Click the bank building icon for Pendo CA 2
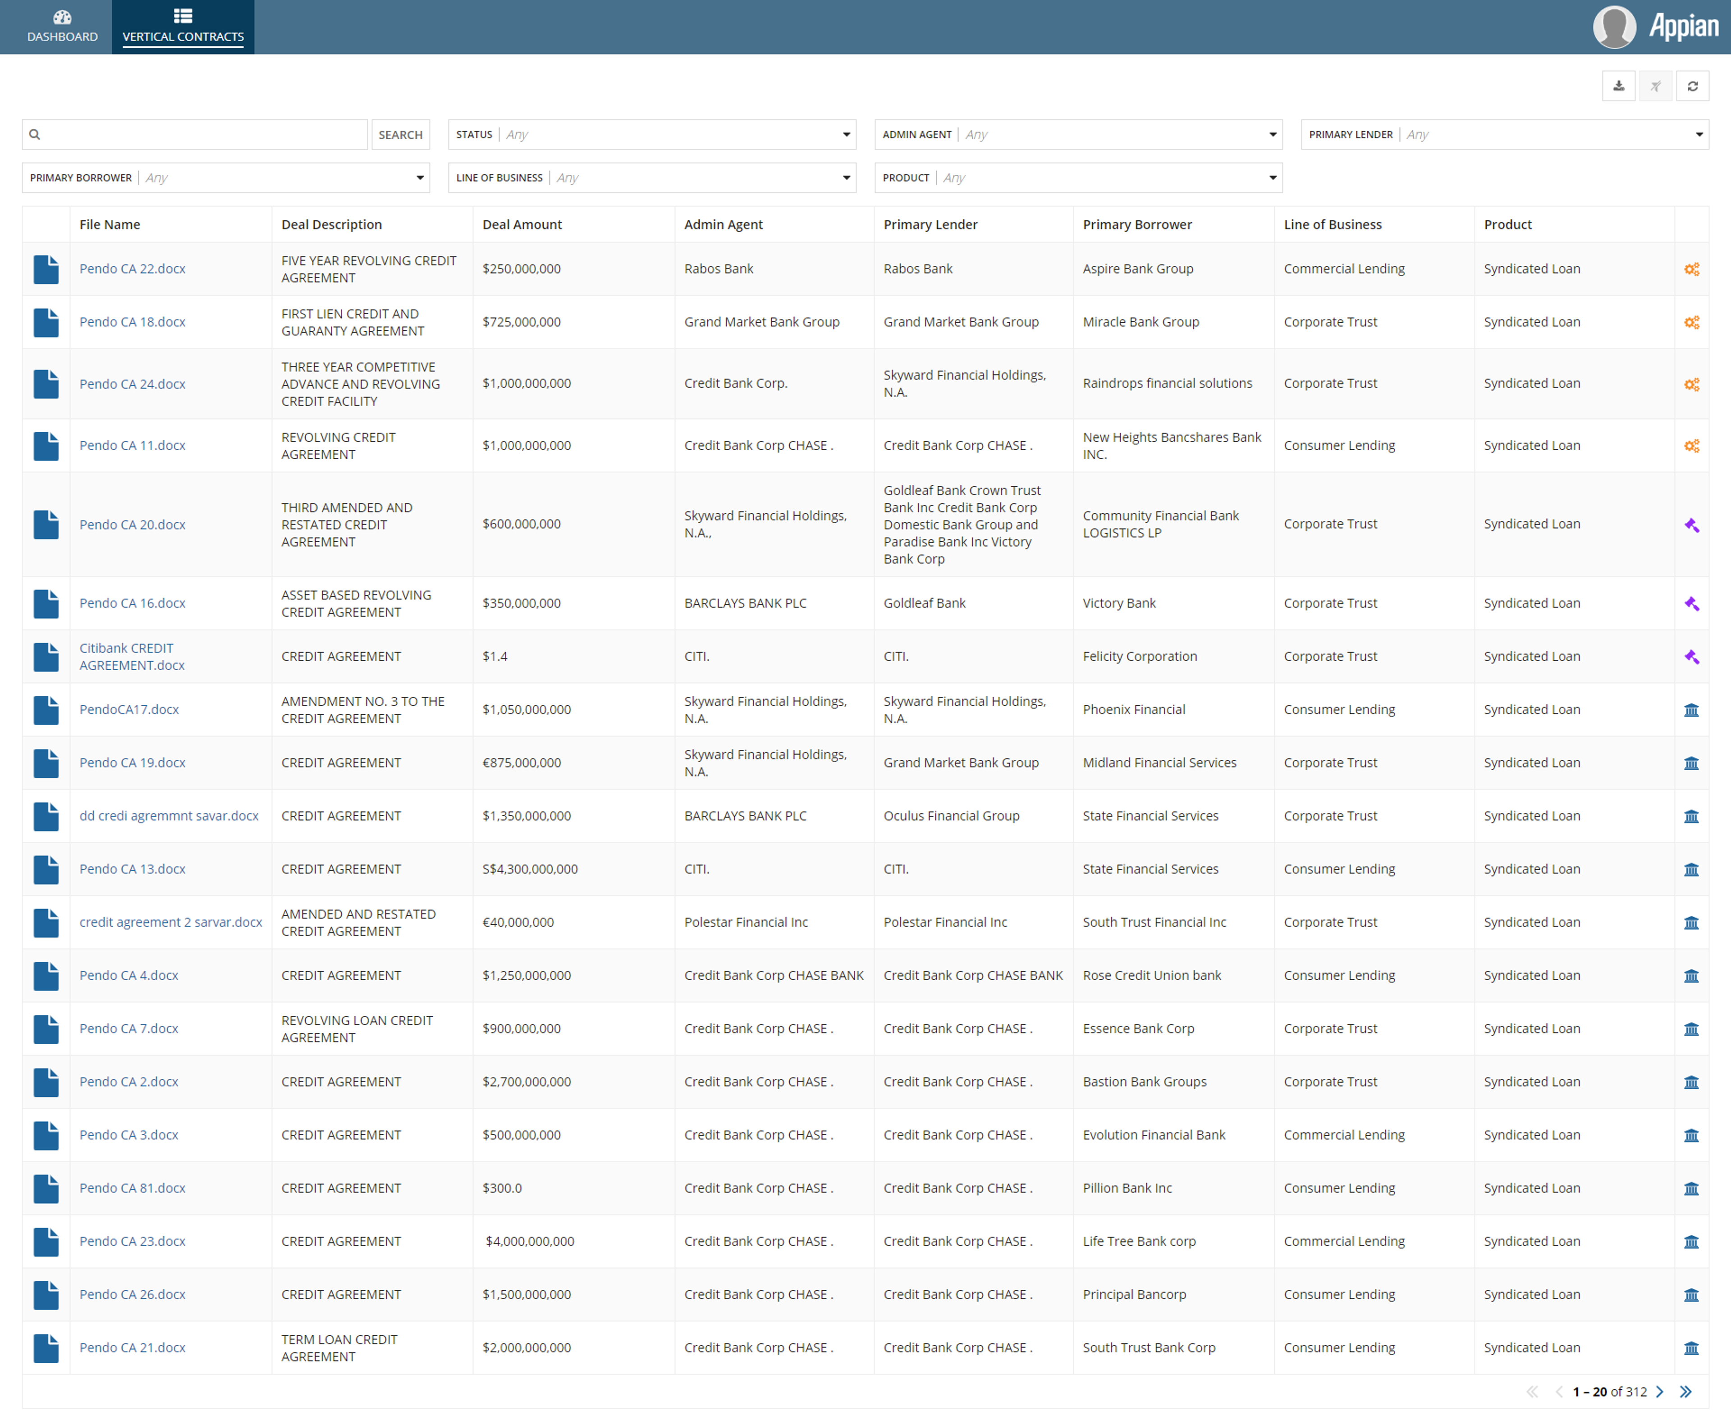This screenshot has height=1425, width=1731. tap(1692, 1082)
